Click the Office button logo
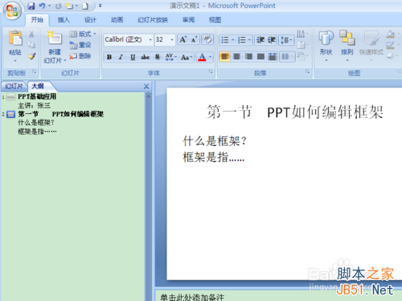Viewport: 402px width, 301px height. (12, 10)
